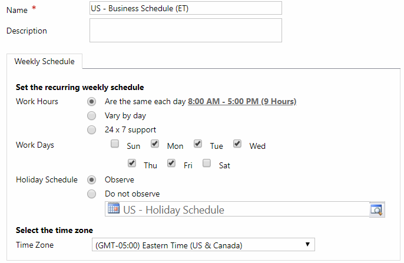
Task: Check the Sat work day checkbox
Action: (x=207, y=163)
